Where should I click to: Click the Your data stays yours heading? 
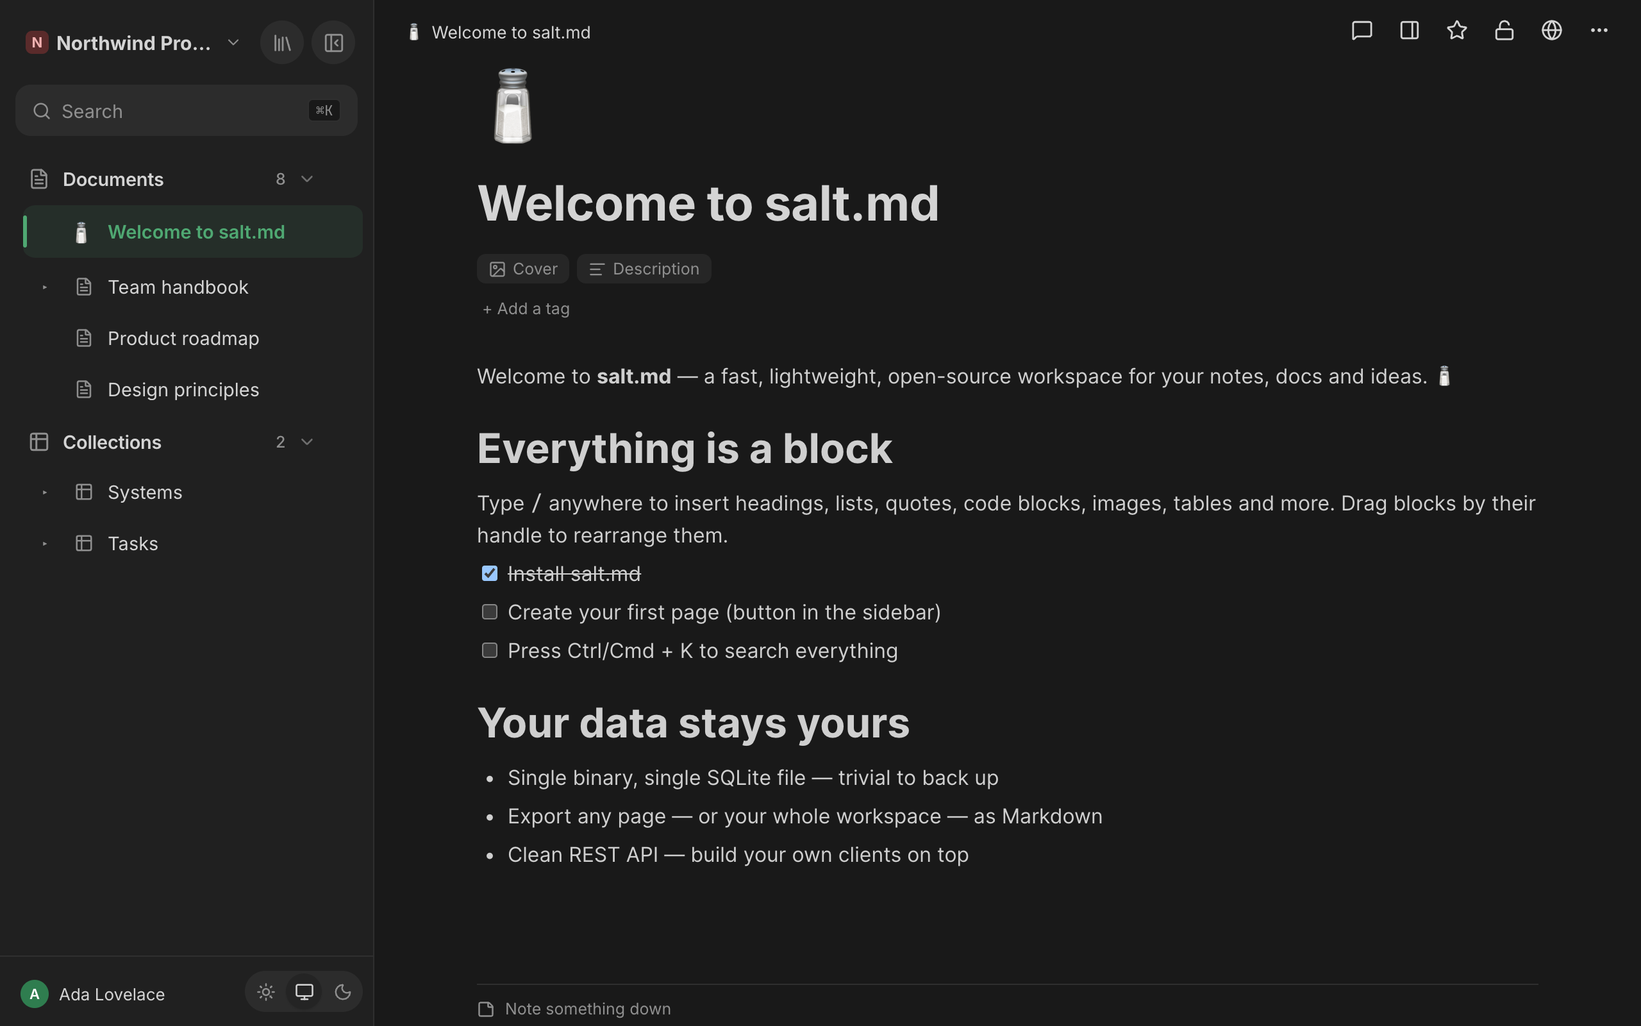click(693, 723)
